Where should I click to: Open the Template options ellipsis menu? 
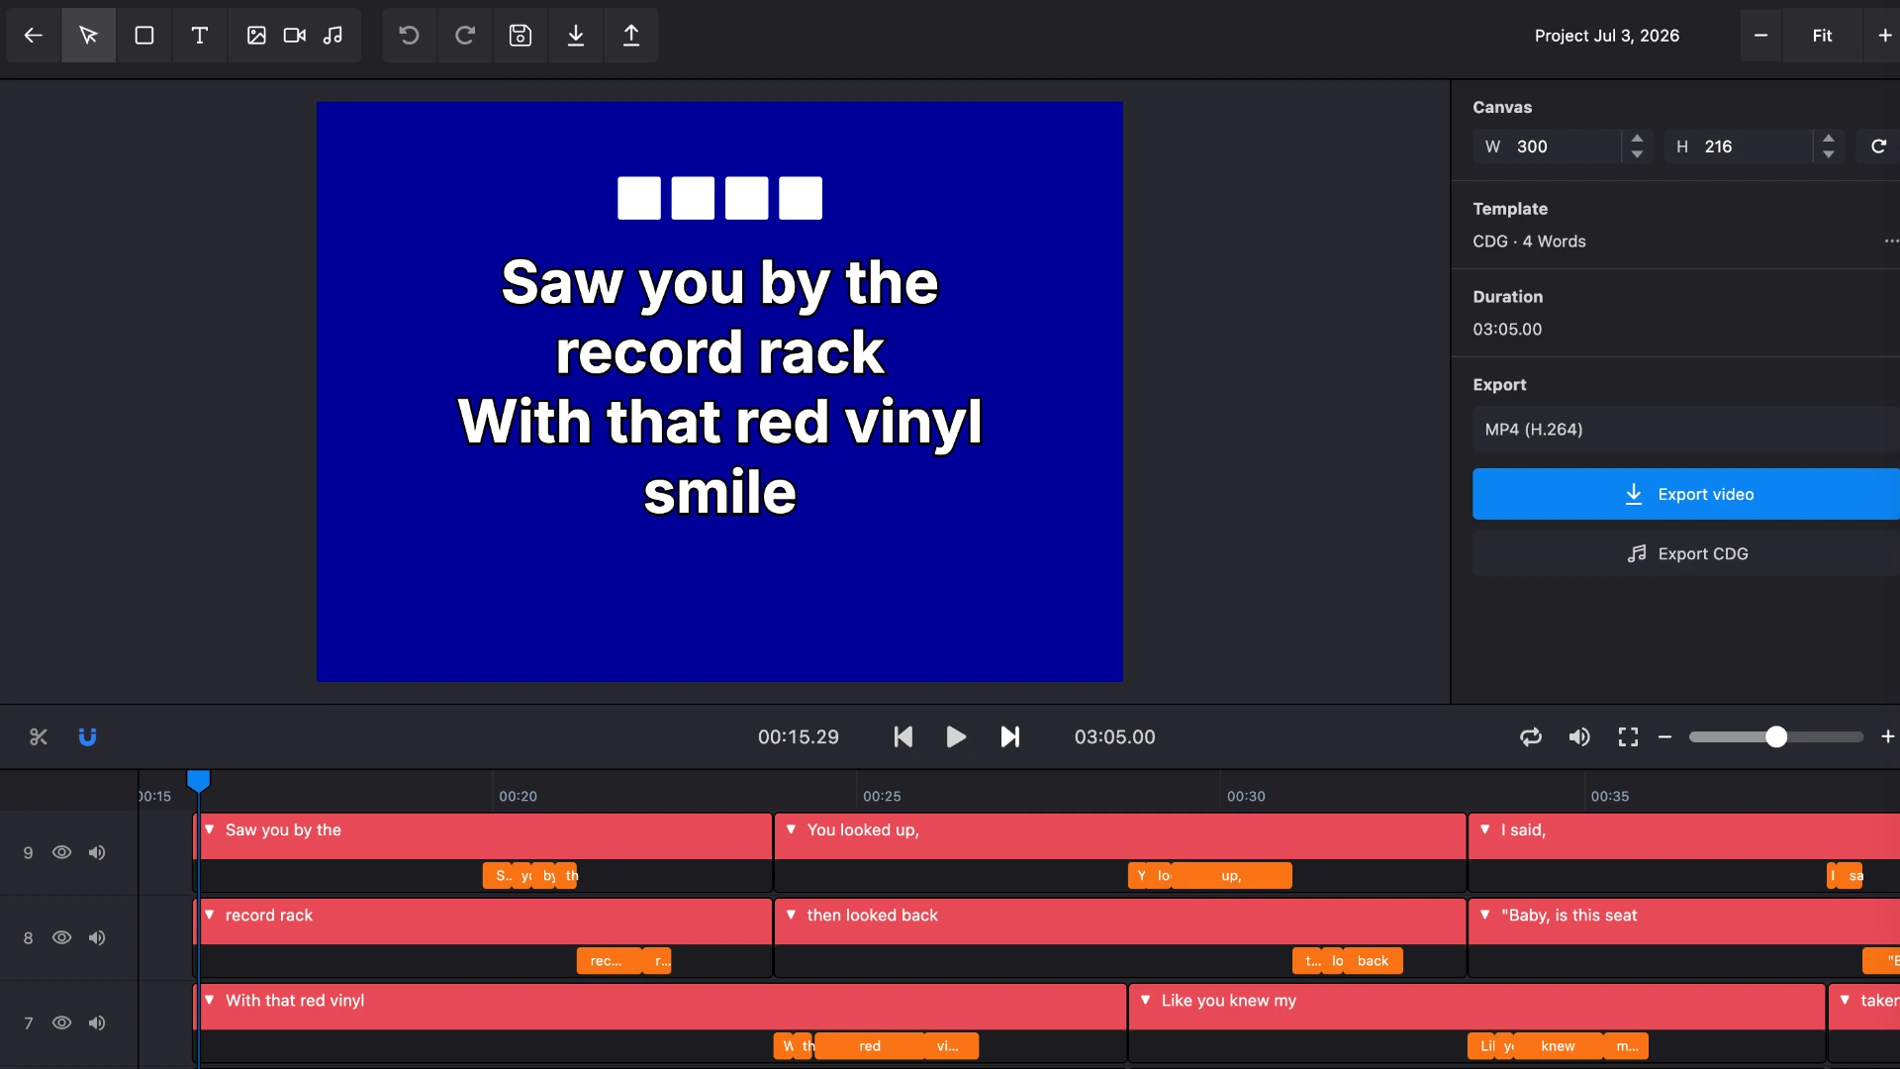1890,241
